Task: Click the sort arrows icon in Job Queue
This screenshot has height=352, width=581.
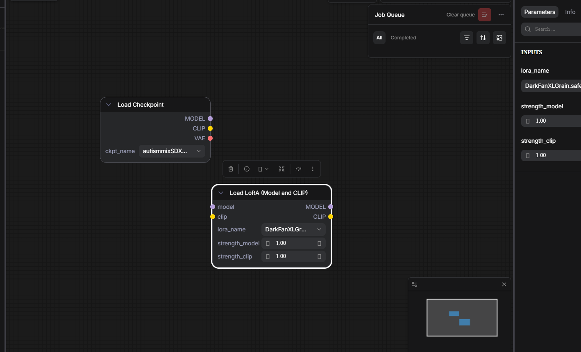Action: (483, 38)
